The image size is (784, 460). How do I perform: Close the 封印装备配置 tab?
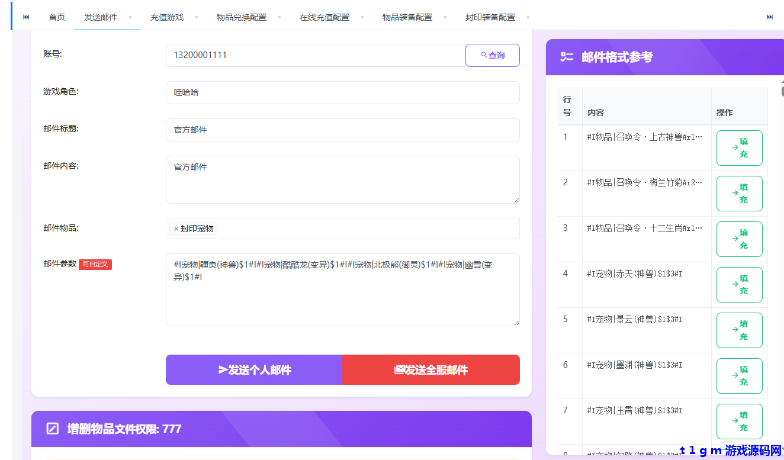527,17
